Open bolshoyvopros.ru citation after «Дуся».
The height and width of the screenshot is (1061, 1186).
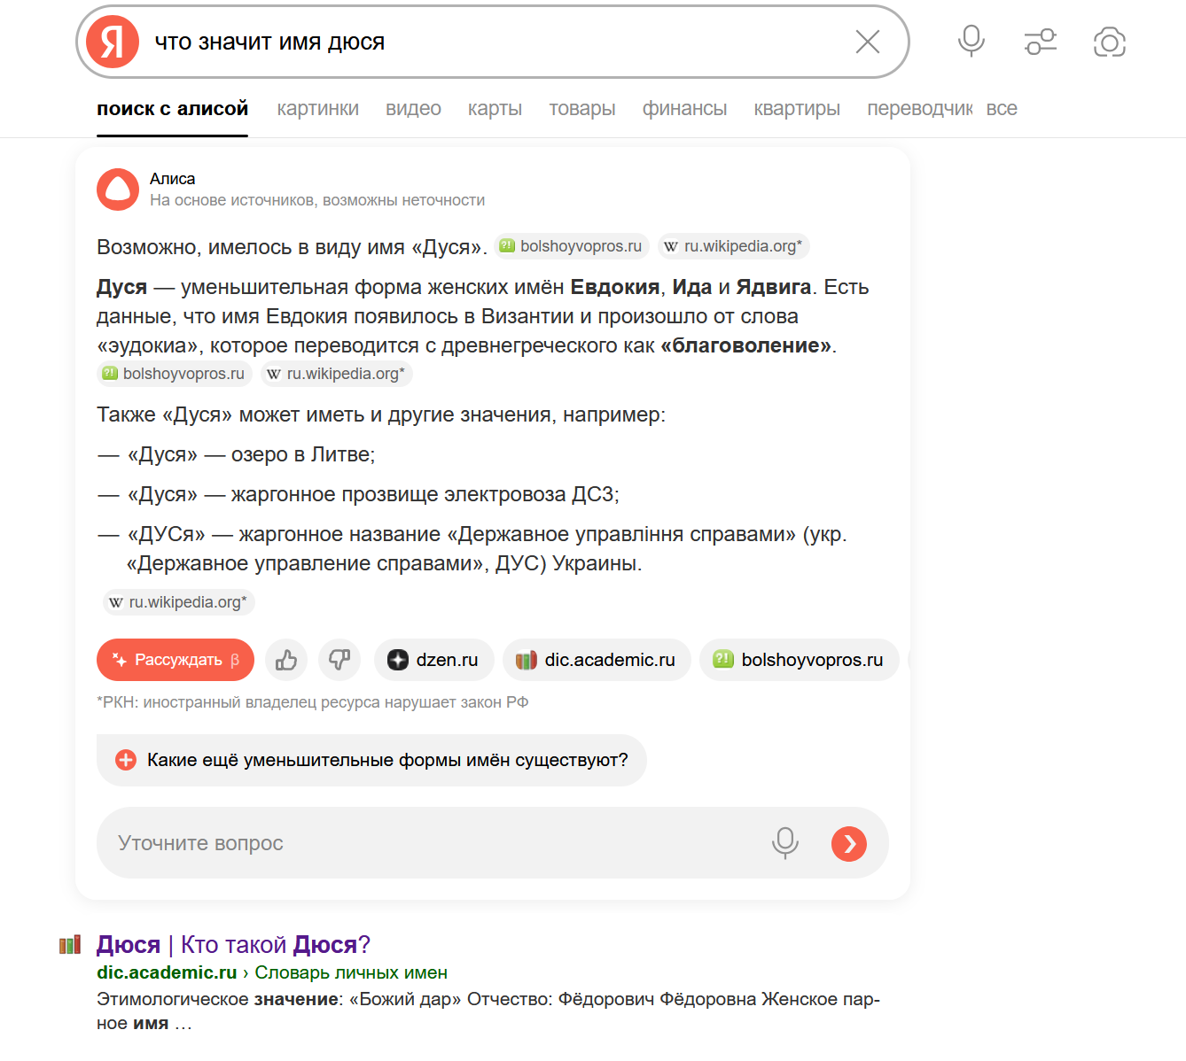point(571,246)
